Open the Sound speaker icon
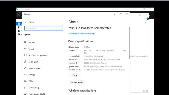This screenshot has width=169, height=95. (x=25, y=49)
